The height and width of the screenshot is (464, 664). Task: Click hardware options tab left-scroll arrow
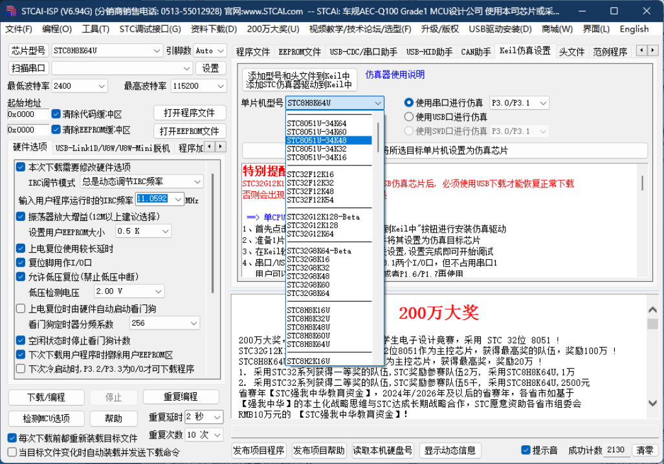[x=210, y=147]
